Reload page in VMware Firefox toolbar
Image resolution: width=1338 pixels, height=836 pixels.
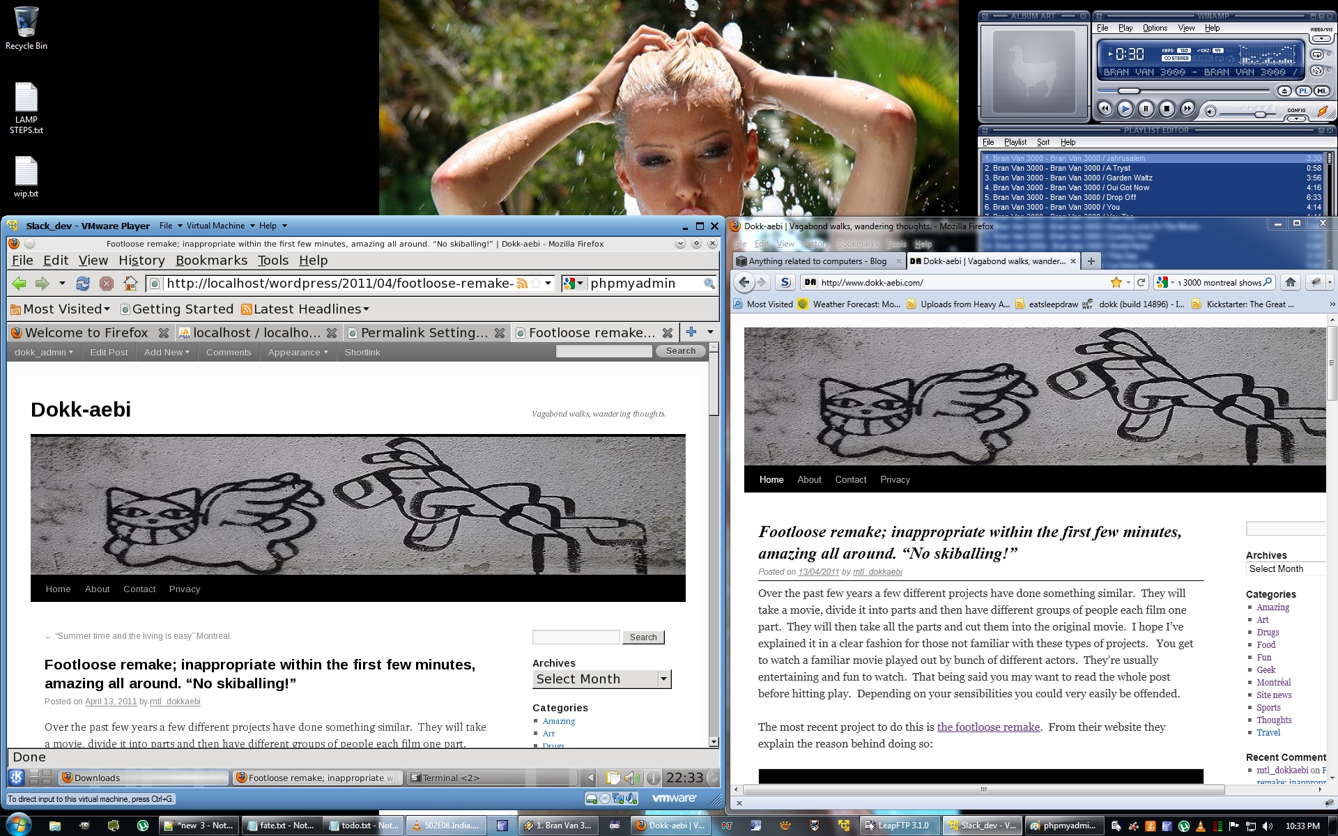tap(83, 284)
